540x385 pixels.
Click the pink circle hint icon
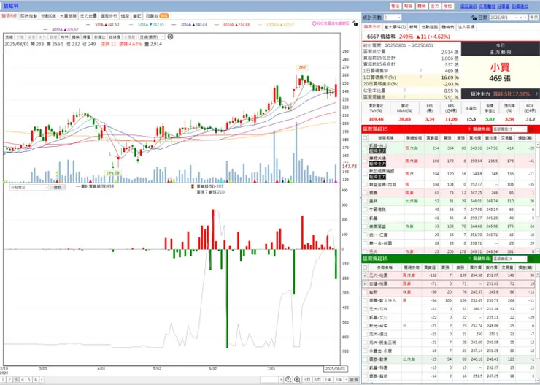pos(314,23)
